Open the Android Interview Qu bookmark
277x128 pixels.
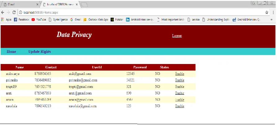[x=247, y=20]
